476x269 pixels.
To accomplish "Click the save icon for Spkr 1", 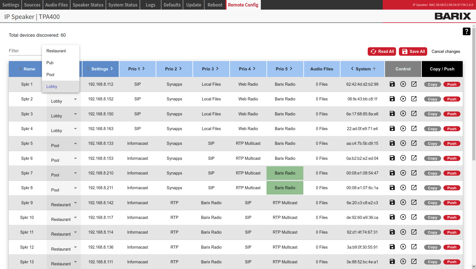I will tap(392, 84).
